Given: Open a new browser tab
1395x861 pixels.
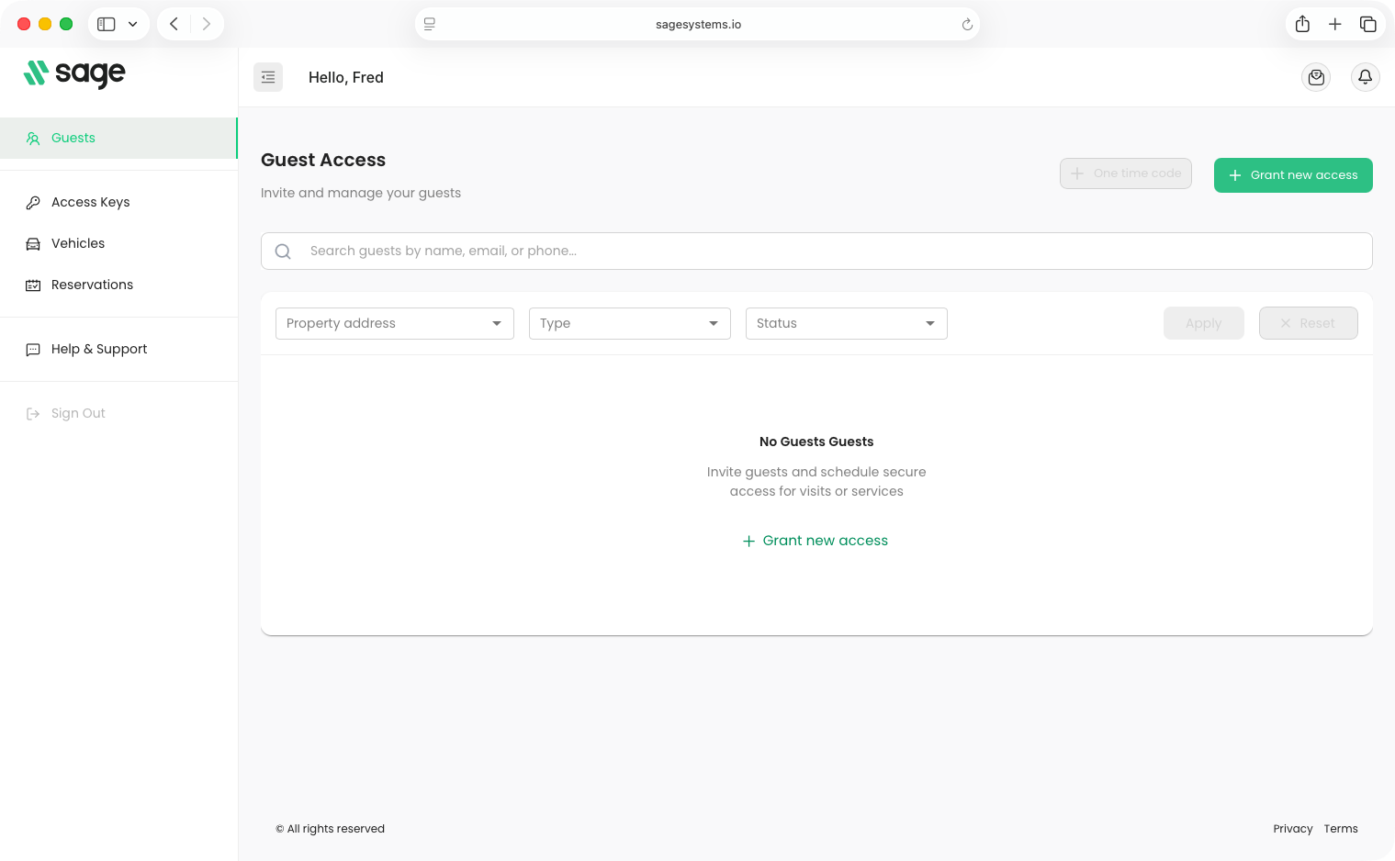Looking at the screenshot, I should [1335, 24].
